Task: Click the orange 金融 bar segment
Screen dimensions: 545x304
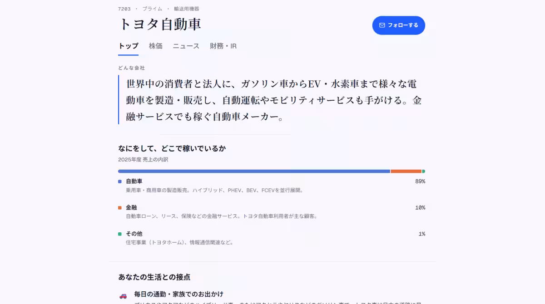Action: pos(406,172)
